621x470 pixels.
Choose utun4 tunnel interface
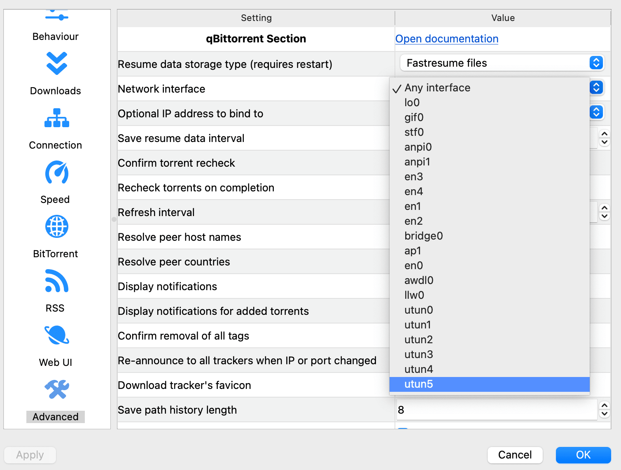[x=490, y=369]
